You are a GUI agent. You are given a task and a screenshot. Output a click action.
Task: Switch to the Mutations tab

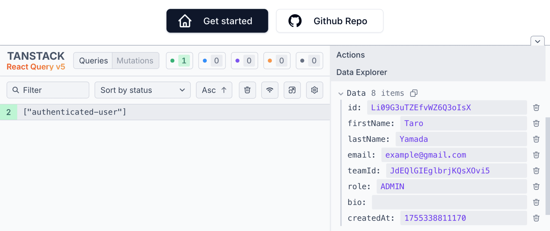coord(135,61)
